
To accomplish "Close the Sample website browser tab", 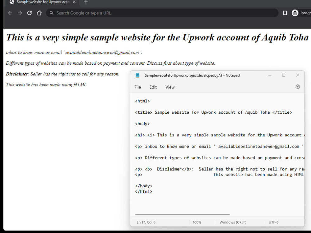I will [74, 2].
